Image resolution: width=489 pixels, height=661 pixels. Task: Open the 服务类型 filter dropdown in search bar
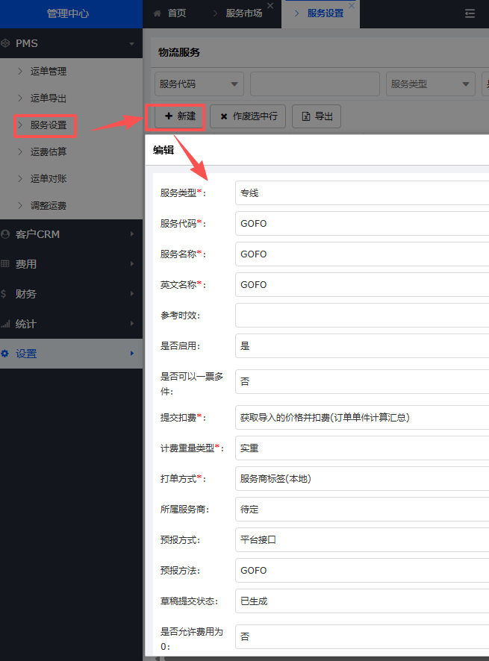(x=430, y=84)
